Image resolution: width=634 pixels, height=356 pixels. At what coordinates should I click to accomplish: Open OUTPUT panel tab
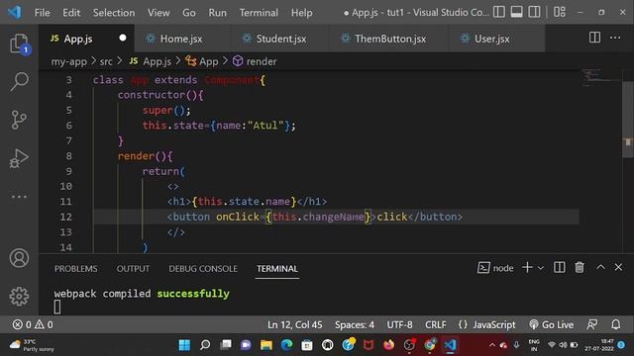133,269
